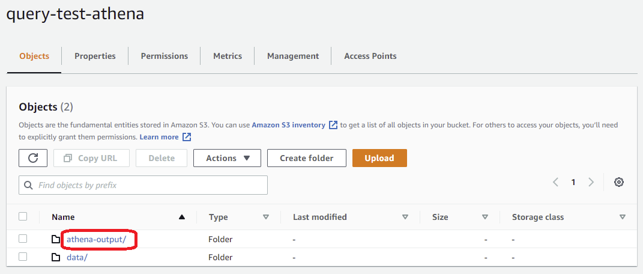Viewport: 643px width, 274px height.
Task: Select all objects with header checkbox
Action: tap(23, 216)
